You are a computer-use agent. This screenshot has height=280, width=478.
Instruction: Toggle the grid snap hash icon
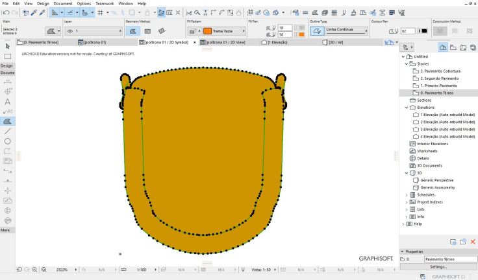click(x=100, y=12)
